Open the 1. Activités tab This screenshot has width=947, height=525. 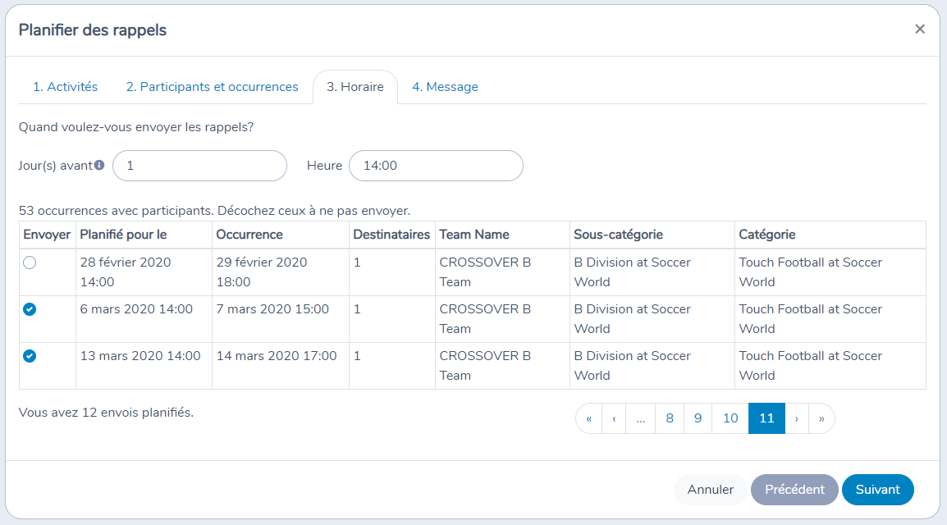click(x=65, y=87)
